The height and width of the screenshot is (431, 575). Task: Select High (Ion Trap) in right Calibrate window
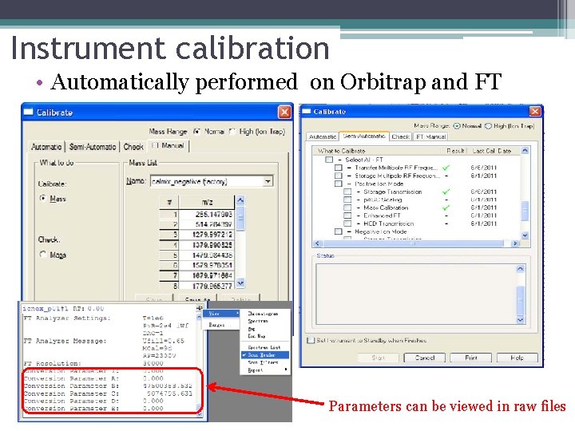(488, 126)
